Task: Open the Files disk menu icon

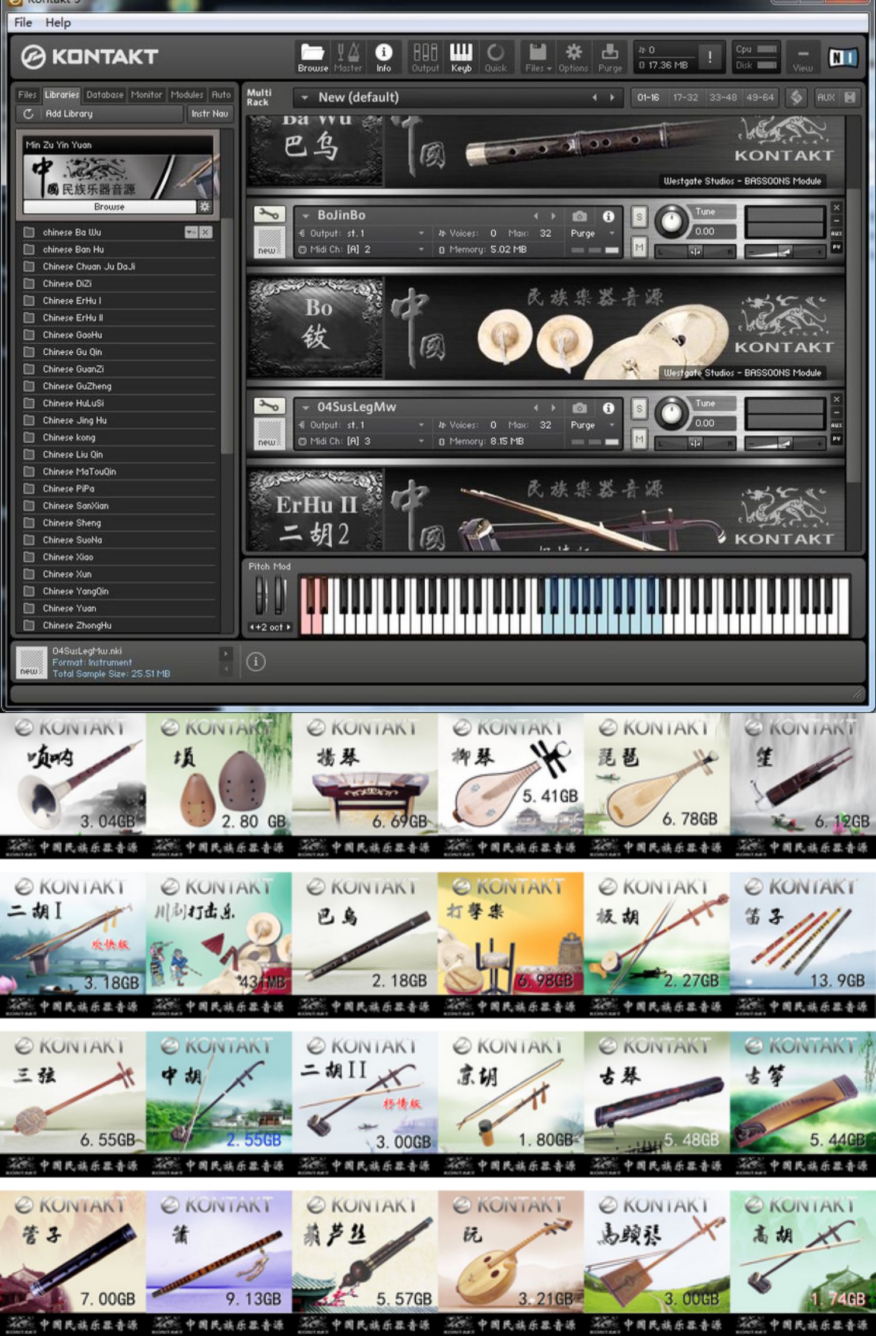Action: 538,57
